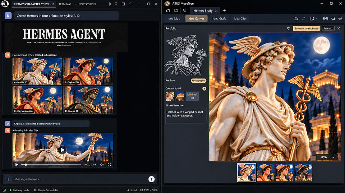The image size is (345, 193).
Task: Select the fourth bronze filmstrip thumbnail
Action: 303,173
